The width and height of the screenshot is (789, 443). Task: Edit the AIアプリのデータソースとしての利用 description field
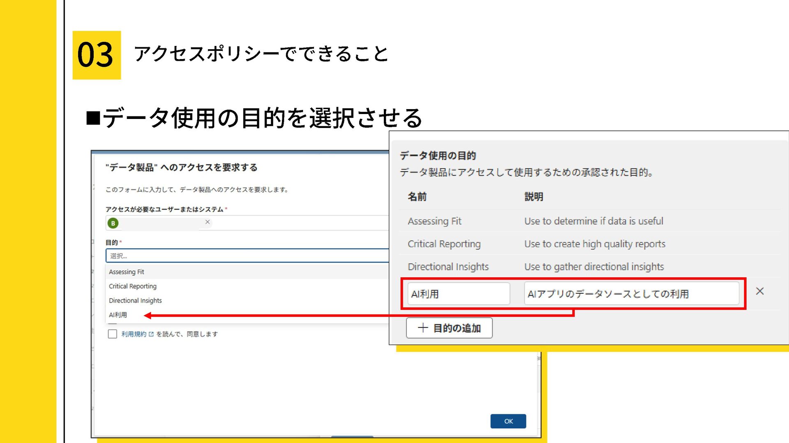631,294
